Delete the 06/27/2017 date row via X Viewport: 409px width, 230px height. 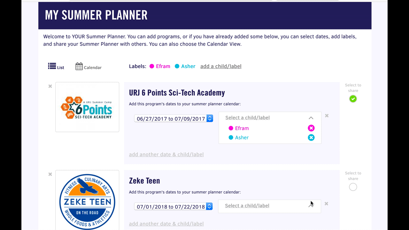327,116
